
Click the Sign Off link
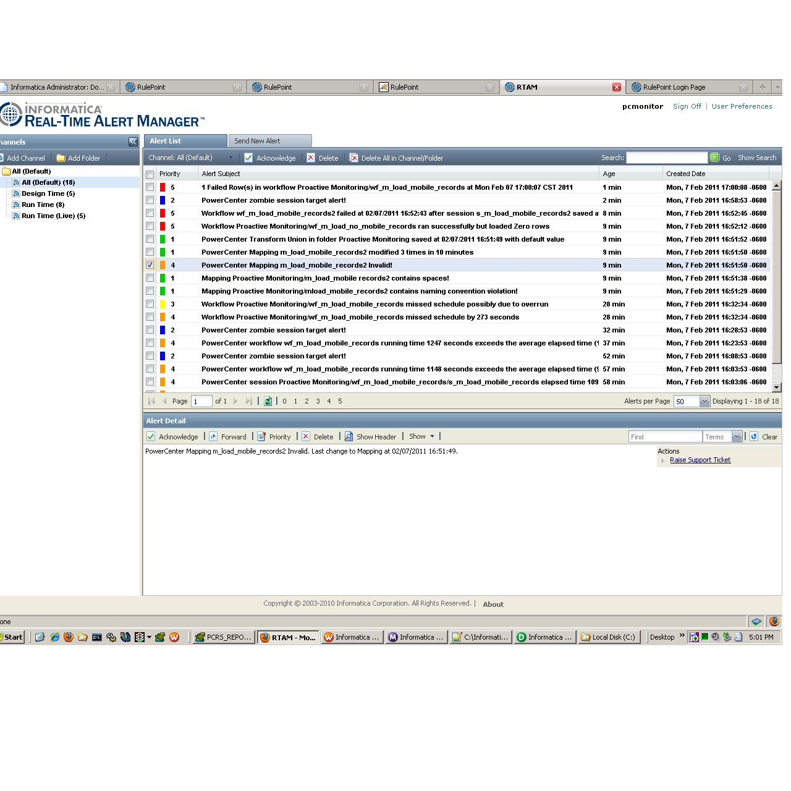pyautogui.click(x=687, y=106)
